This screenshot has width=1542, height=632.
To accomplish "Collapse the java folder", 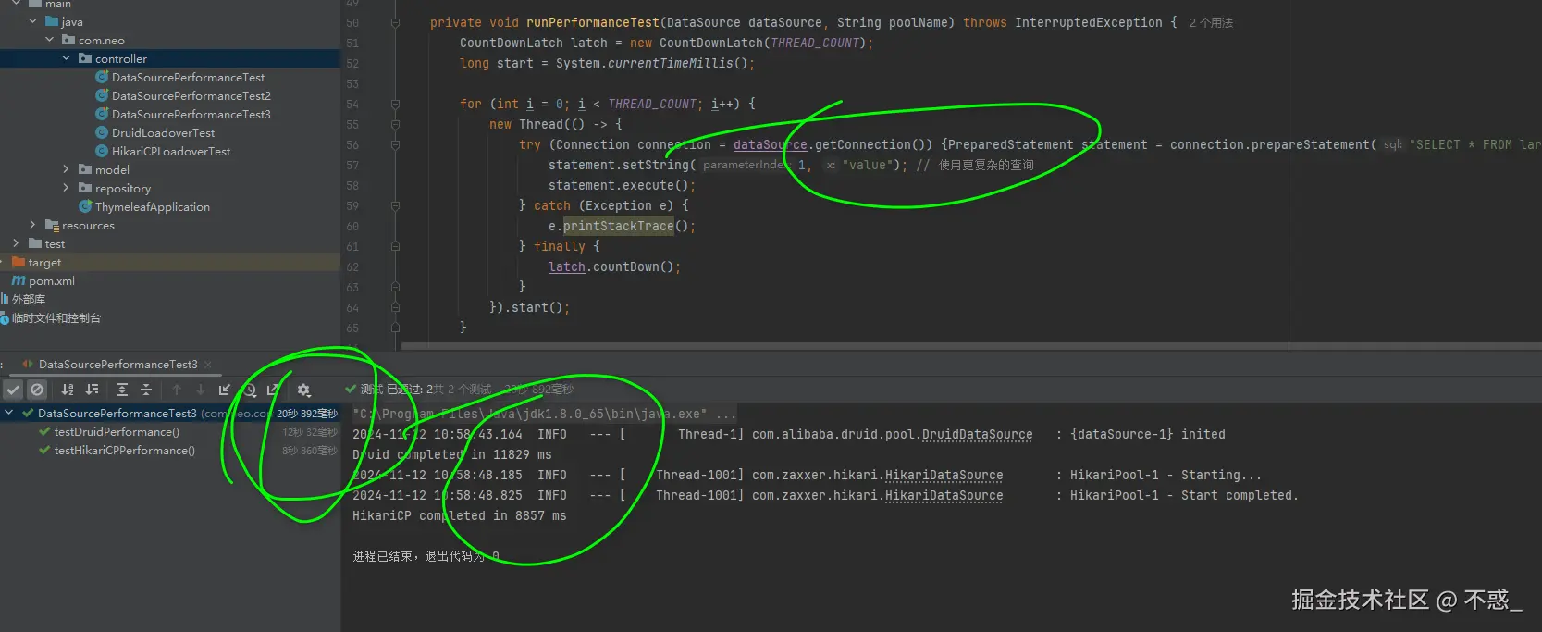I will [33, 21].
